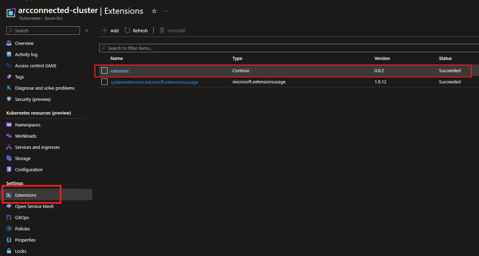Click the Open Service Mesh icon
The width and height of the screenshot is (479, 256).
(9, 206)
